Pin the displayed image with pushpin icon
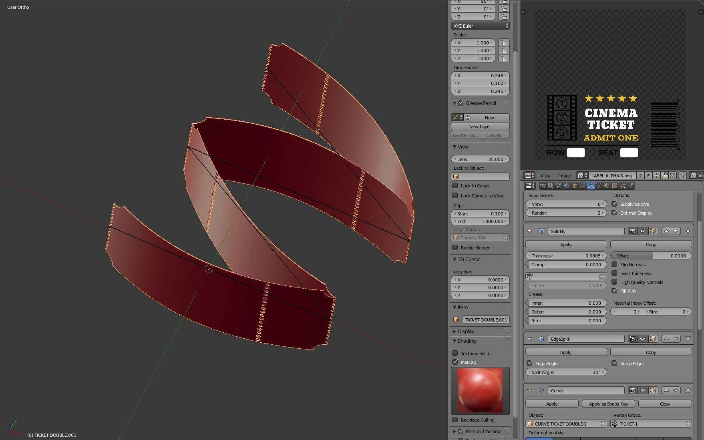Viewport: 704px width, 440px height. [683, 175]
